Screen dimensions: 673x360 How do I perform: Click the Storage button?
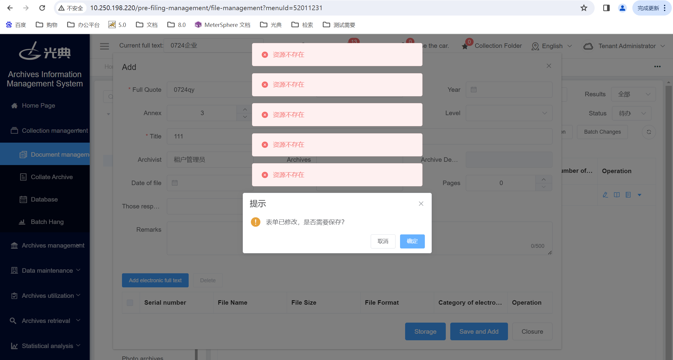pyautogui.click(x=425, y=332)
